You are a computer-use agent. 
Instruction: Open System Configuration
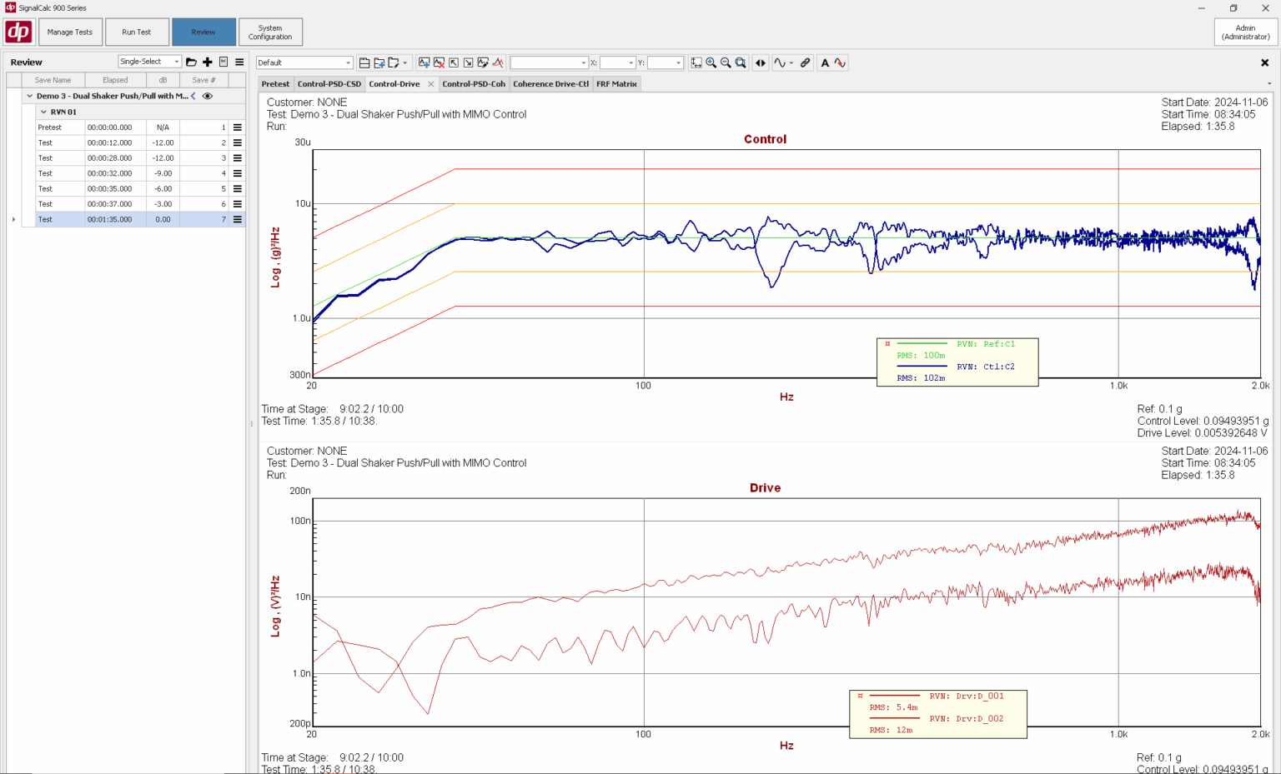(x=270, y=32)
